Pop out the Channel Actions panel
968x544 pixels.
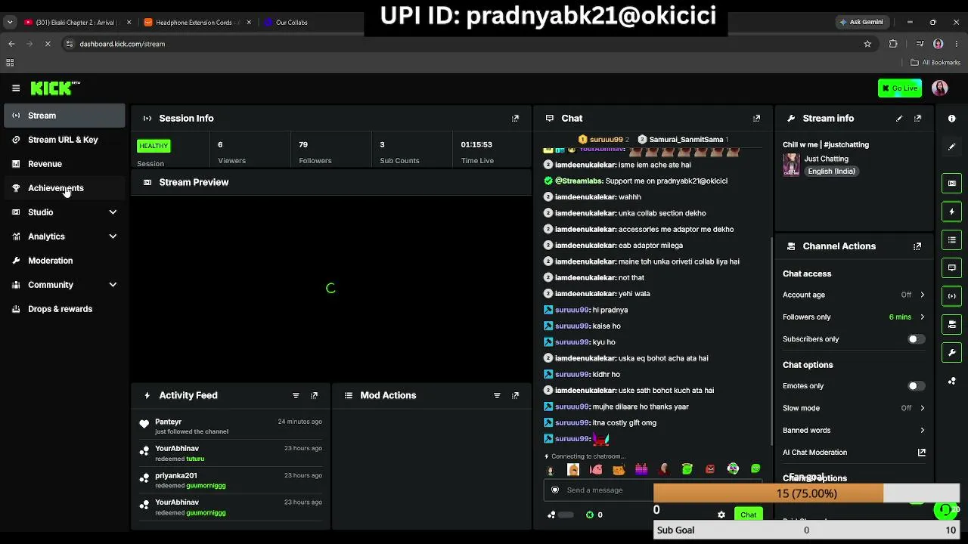click(917, 246)
